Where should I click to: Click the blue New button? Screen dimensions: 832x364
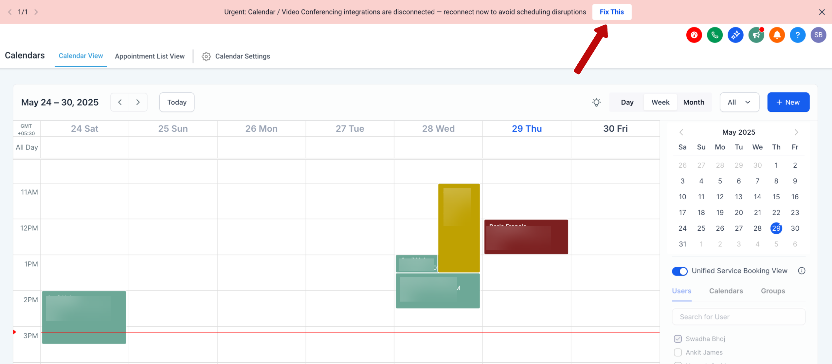point(788,102)
